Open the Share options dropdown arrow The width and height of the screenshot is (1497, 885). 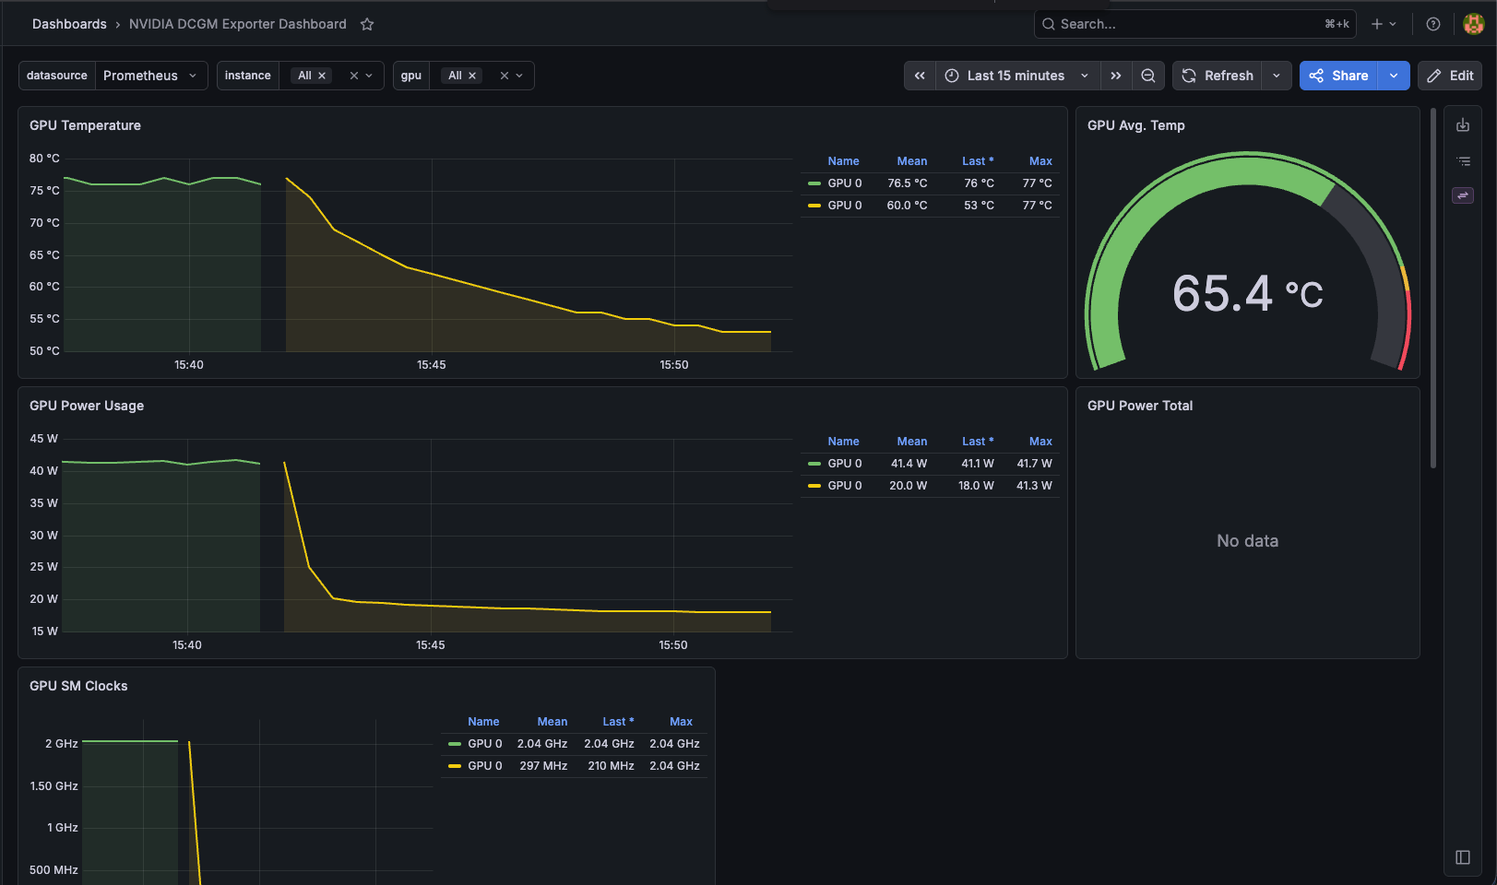[1394, 76]
